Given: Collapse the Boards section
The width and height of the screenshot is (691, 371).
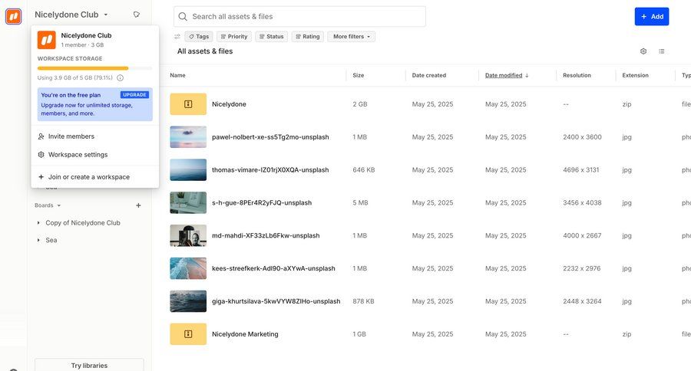Looking at the screenshot, I should coord(48,205).
